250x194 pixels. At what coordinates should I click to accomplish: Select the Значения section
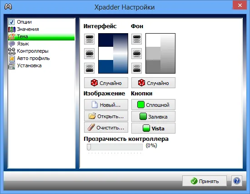click(41, 30)
